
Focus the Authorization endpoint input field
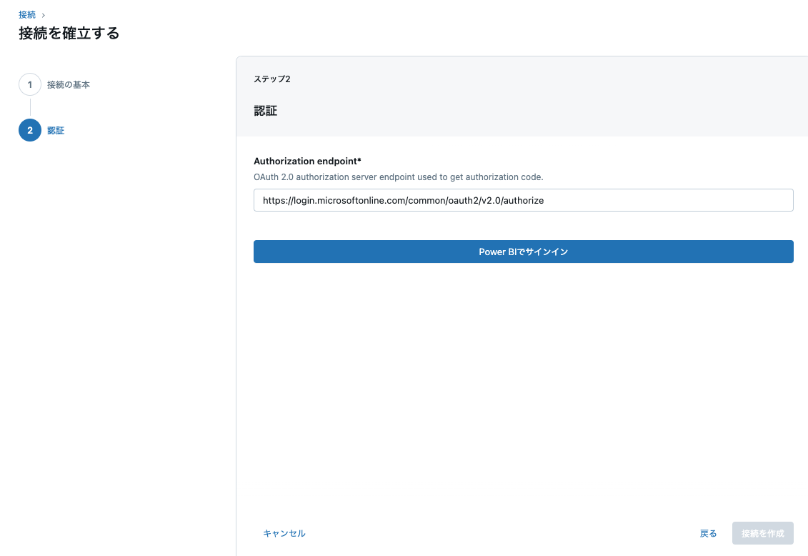point(523,200)
